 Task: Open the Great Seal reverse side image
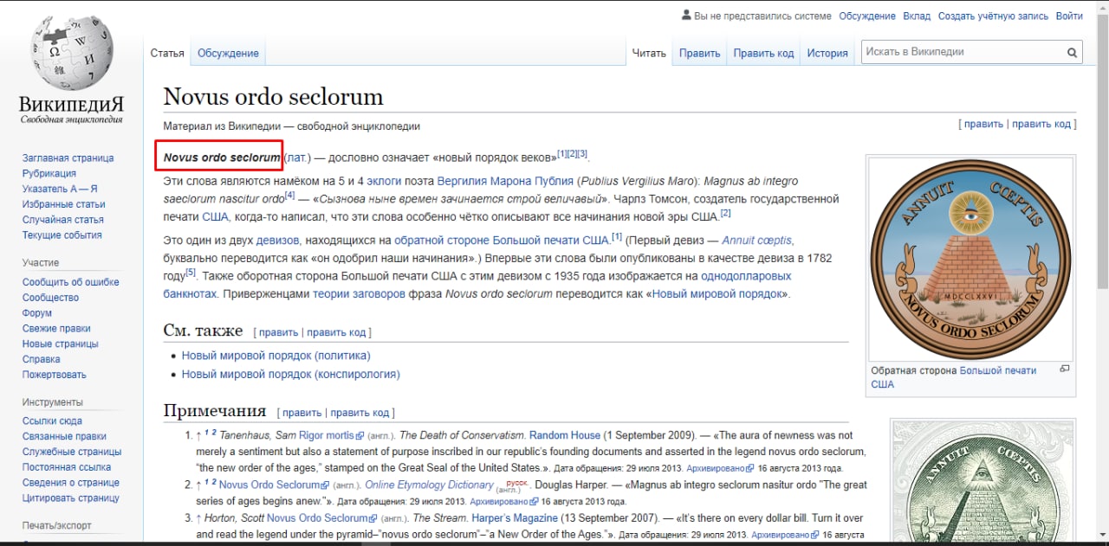(x=970, y=258)
